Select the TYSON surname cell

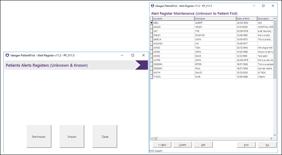coord(174,77)
